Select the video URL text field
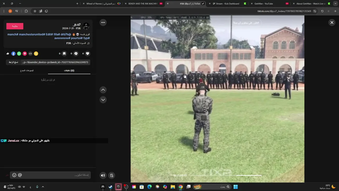The width and height of the screenshot is (339, 191). pos(55,62)
